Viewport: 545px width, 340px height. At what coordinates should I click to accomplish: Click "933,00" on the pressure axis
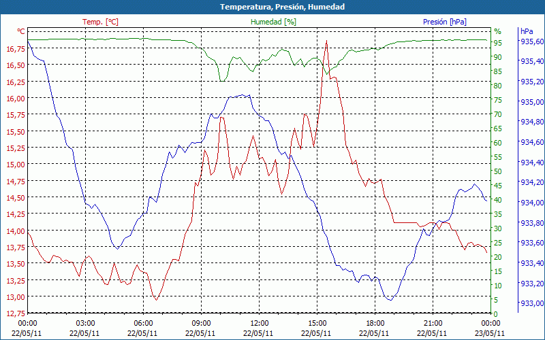point(532,303)
